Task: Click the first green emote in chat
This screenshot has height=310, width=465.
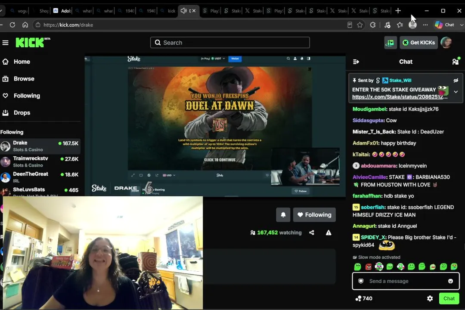Action: 358,267
